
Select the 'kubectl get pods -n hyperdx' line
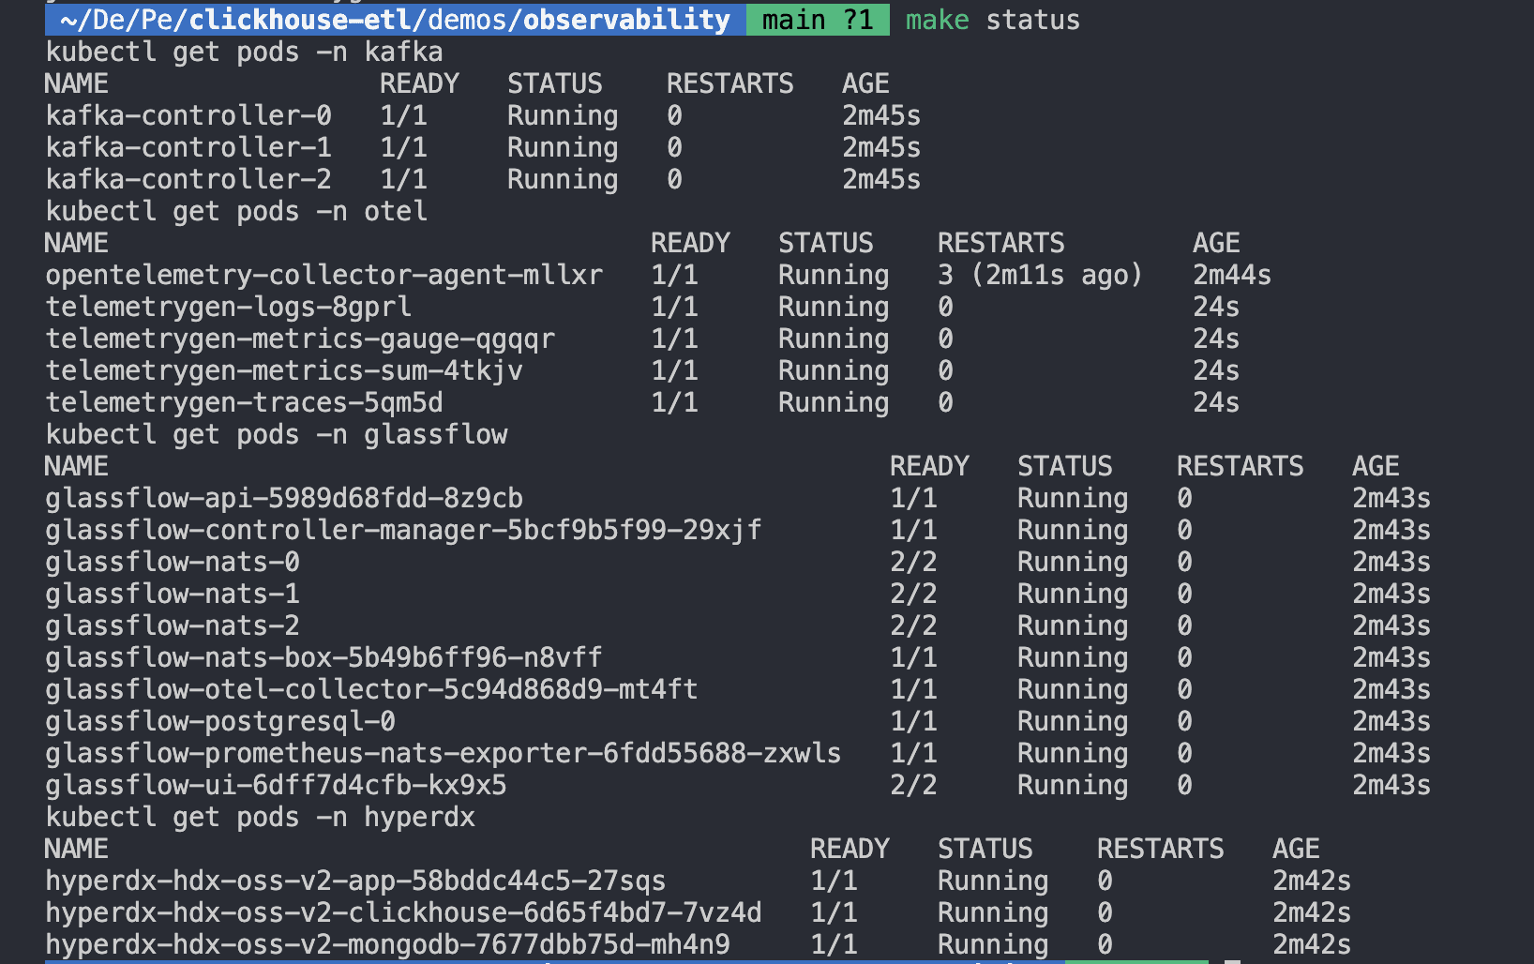pyautogui.click(x=261, y=817)
